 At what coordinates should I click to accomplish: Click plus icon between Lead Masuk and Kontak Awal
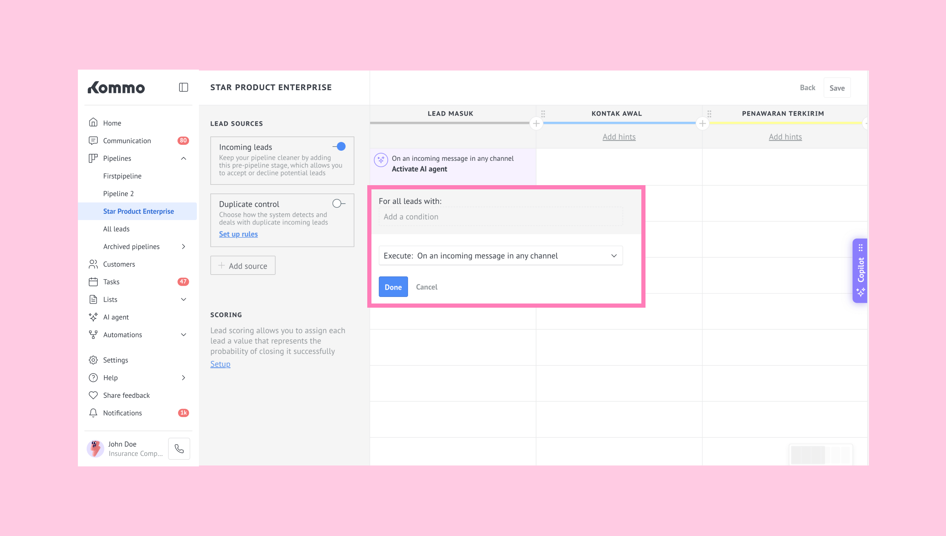(536, 123)
